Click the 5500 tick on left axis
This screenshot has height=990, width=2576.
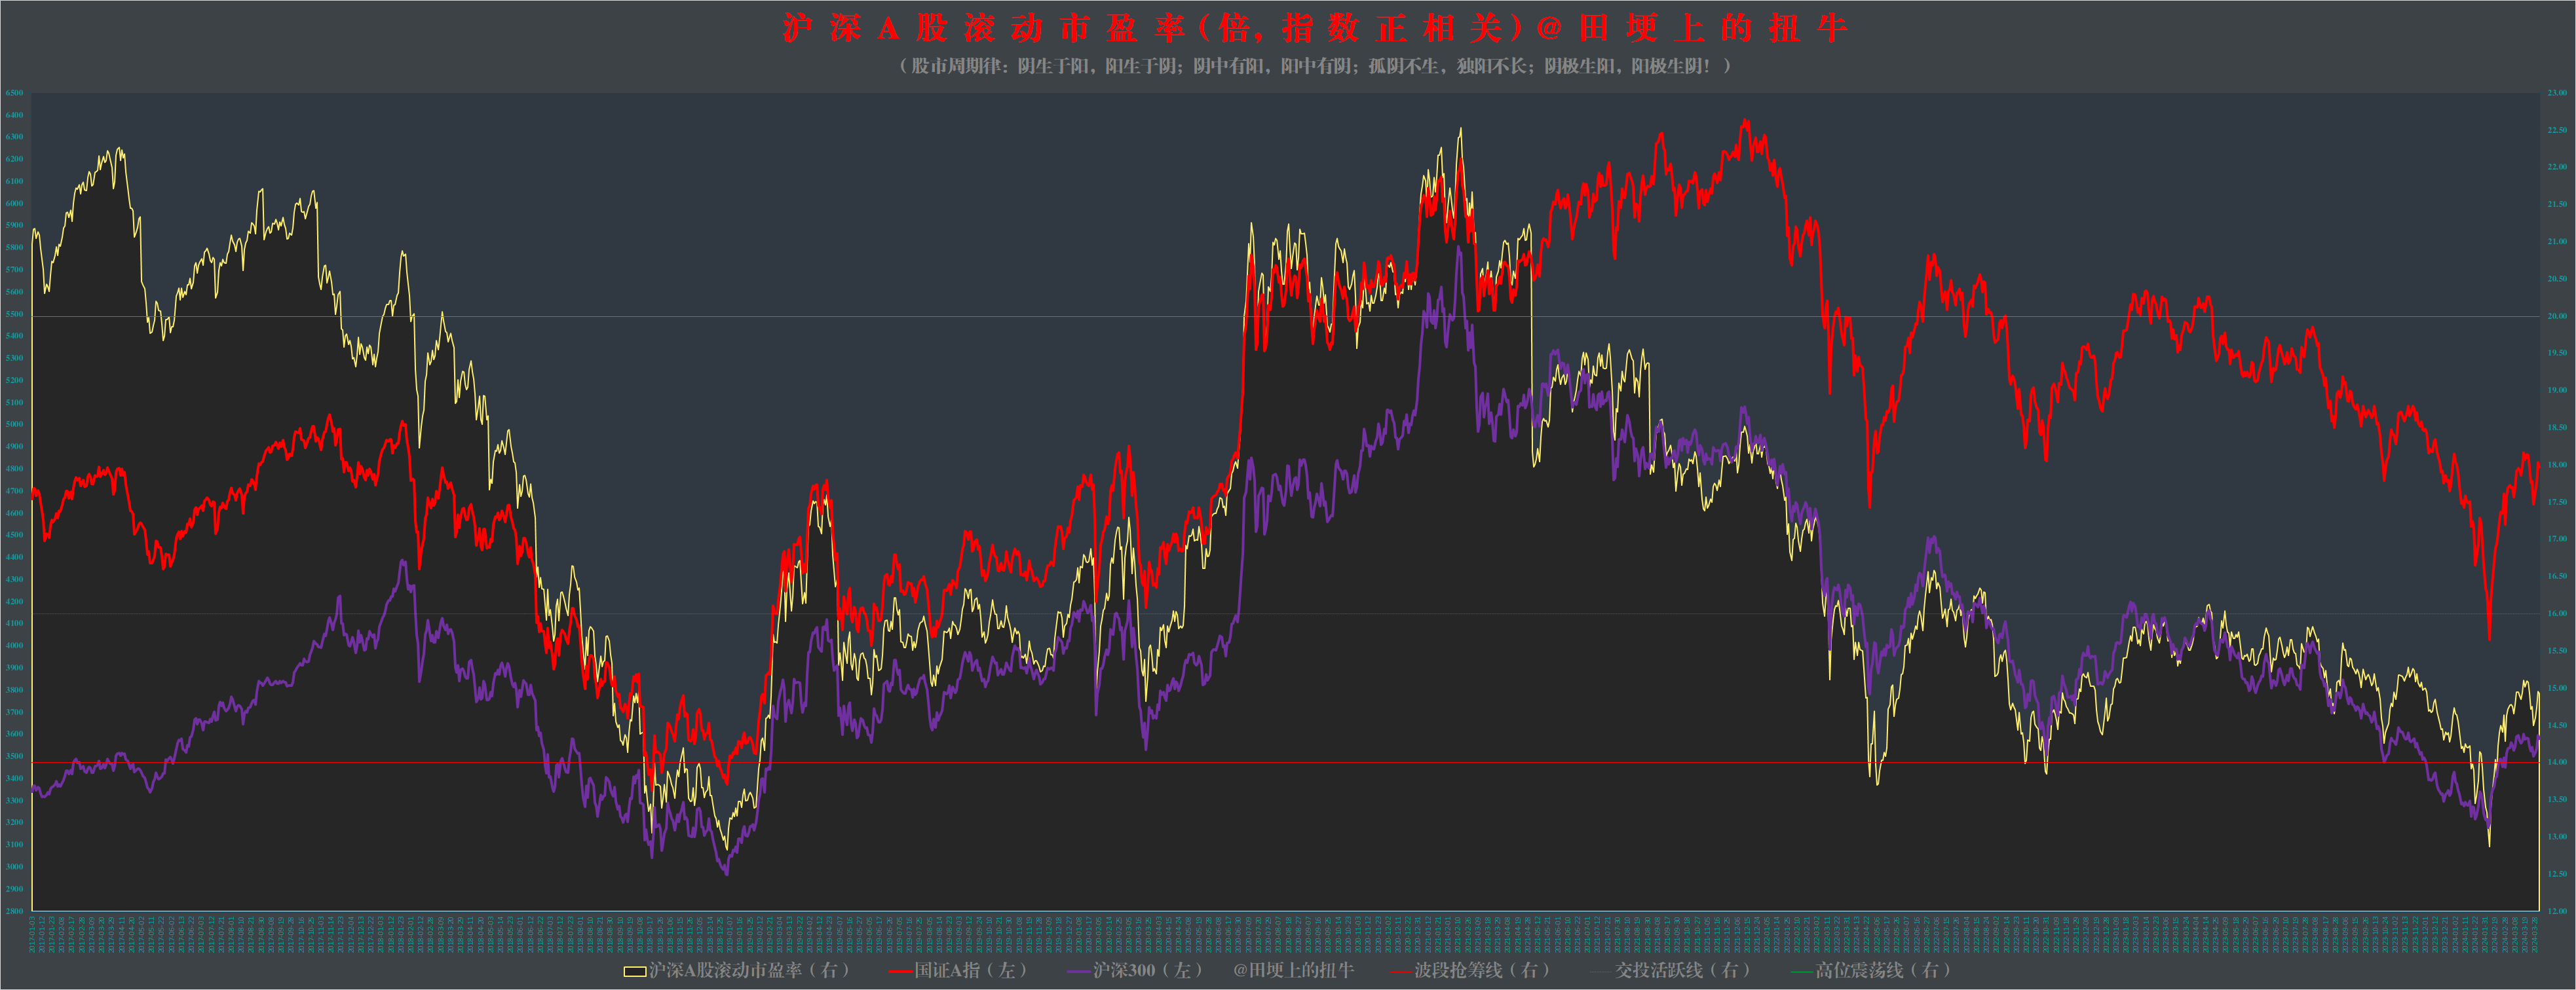tap(14, 315)
